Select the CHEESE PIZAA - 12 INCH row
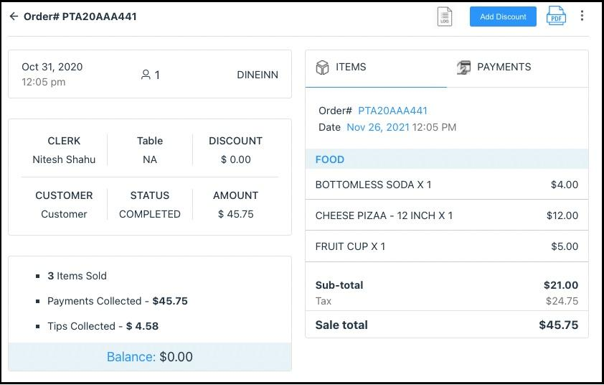Viewport: 604px width, 385px height. point(446,215)
